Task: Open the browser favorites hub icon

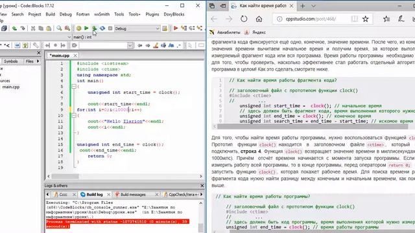Action: (386, 19)
